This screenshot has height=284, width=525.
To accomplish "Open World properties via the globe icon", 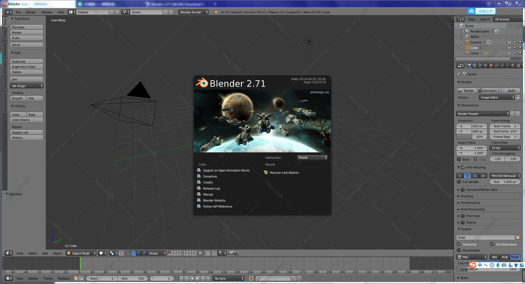I will pyautogui.click(x=485, y=66).
